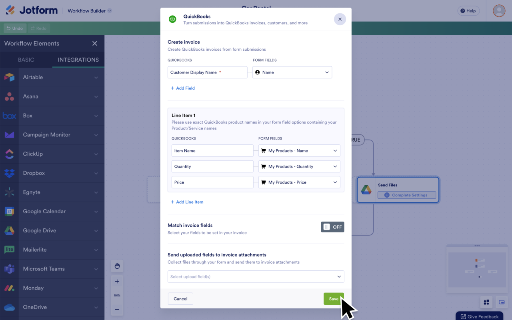Expand the Monday integration row
The height and width of the screenshot is (320, 512).
click(96, 288)
